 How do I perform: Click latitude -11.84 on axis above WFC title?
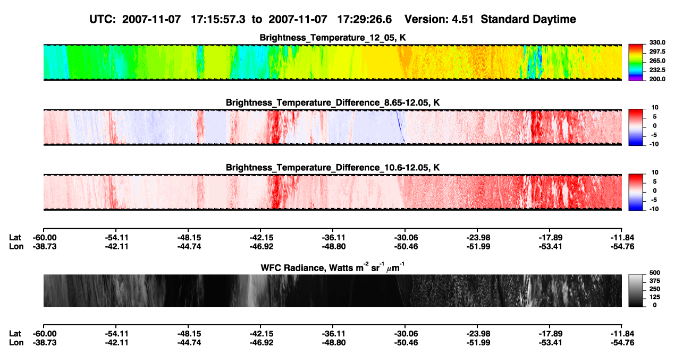coord(622,237)
